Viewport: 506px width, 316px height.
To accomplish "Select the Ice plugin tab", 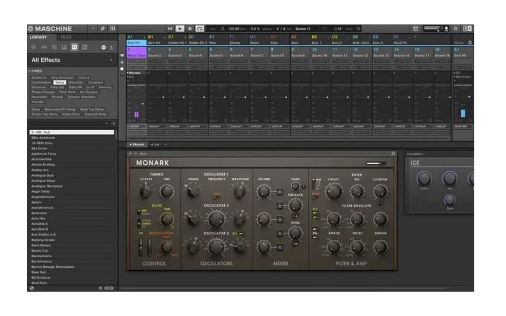I will pos(155,145).
